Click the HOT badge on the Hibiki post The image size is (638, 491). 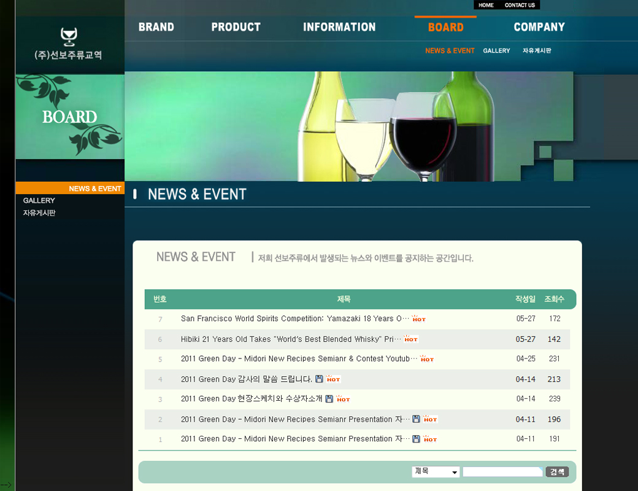click(x=411, y=339)
